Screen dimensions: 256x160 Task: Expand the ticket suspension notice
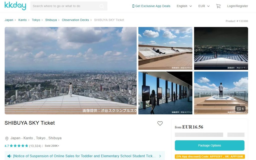click(160, 156)
